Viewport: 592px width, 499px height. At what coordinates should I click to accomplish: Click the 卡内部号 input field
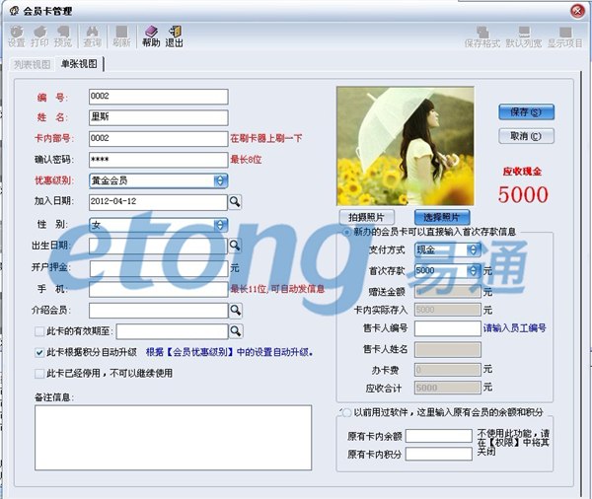[159, 139]
